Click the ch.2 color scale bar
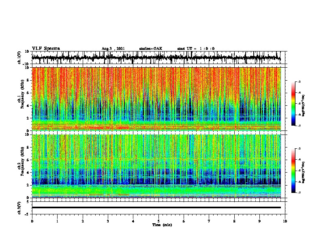 coord(293,171)
